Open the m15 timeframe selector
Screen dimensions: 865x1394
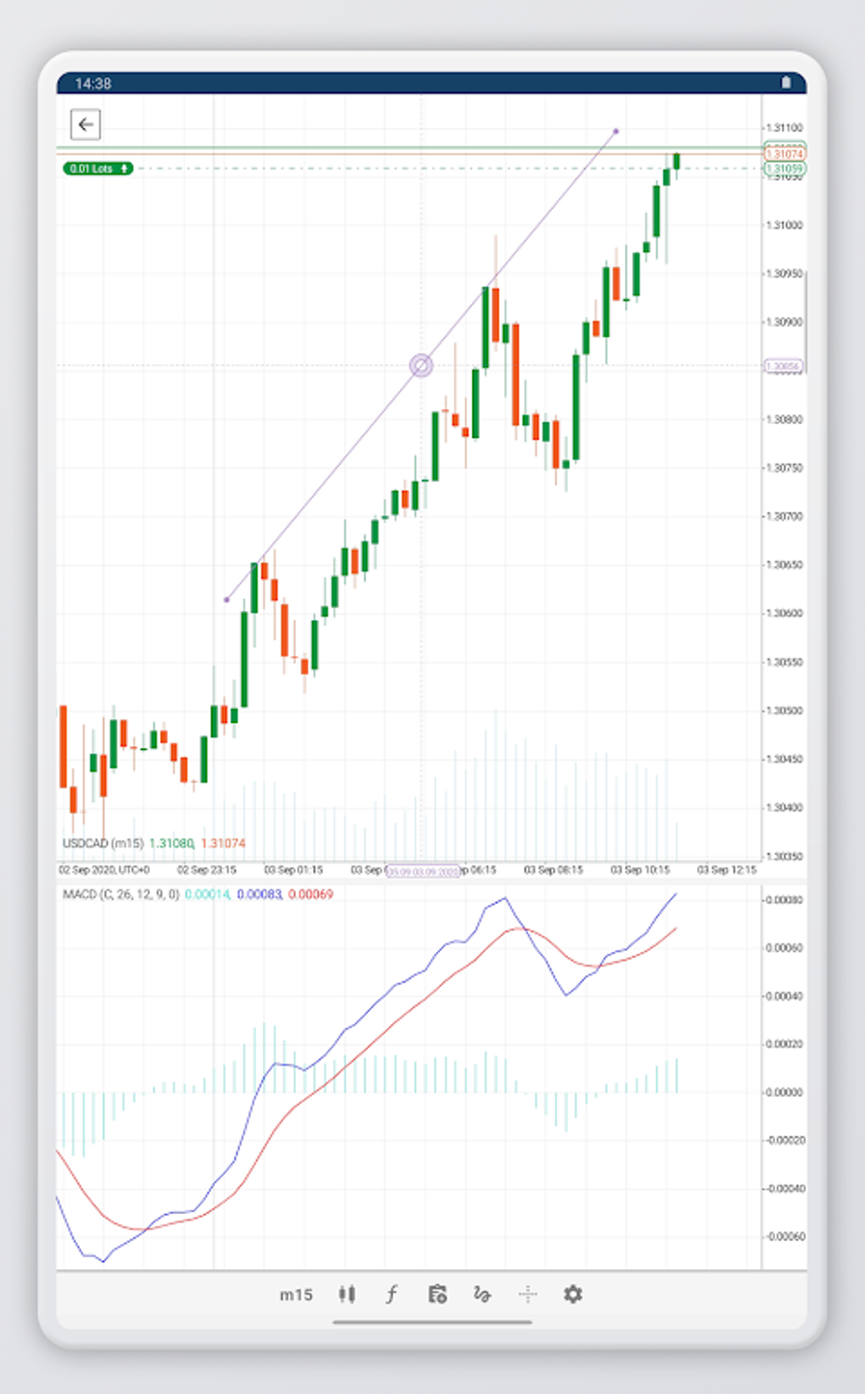[296, 1295]
